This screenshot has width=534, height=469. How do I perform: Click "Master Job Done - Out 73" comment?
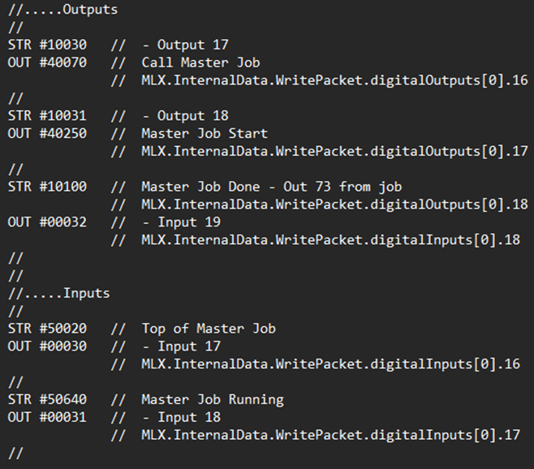[x=272, y=187]
